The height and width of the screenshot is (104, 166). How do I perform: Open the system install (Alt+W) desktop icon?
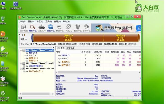[x=3, y=66]
